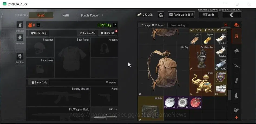This screenshot has height=124, width=256.
Task: Open the Cash Vault 0.1B button
Action: tap(182, 15)
